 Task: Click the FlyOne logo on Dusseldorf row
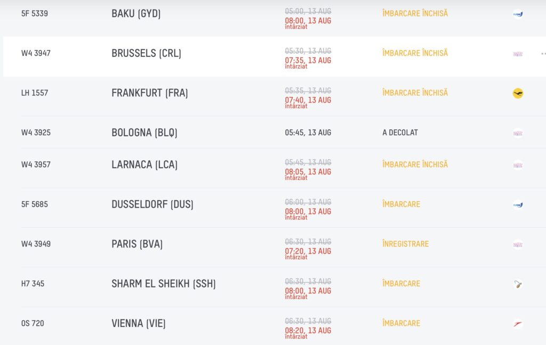(x=518, y=205)
